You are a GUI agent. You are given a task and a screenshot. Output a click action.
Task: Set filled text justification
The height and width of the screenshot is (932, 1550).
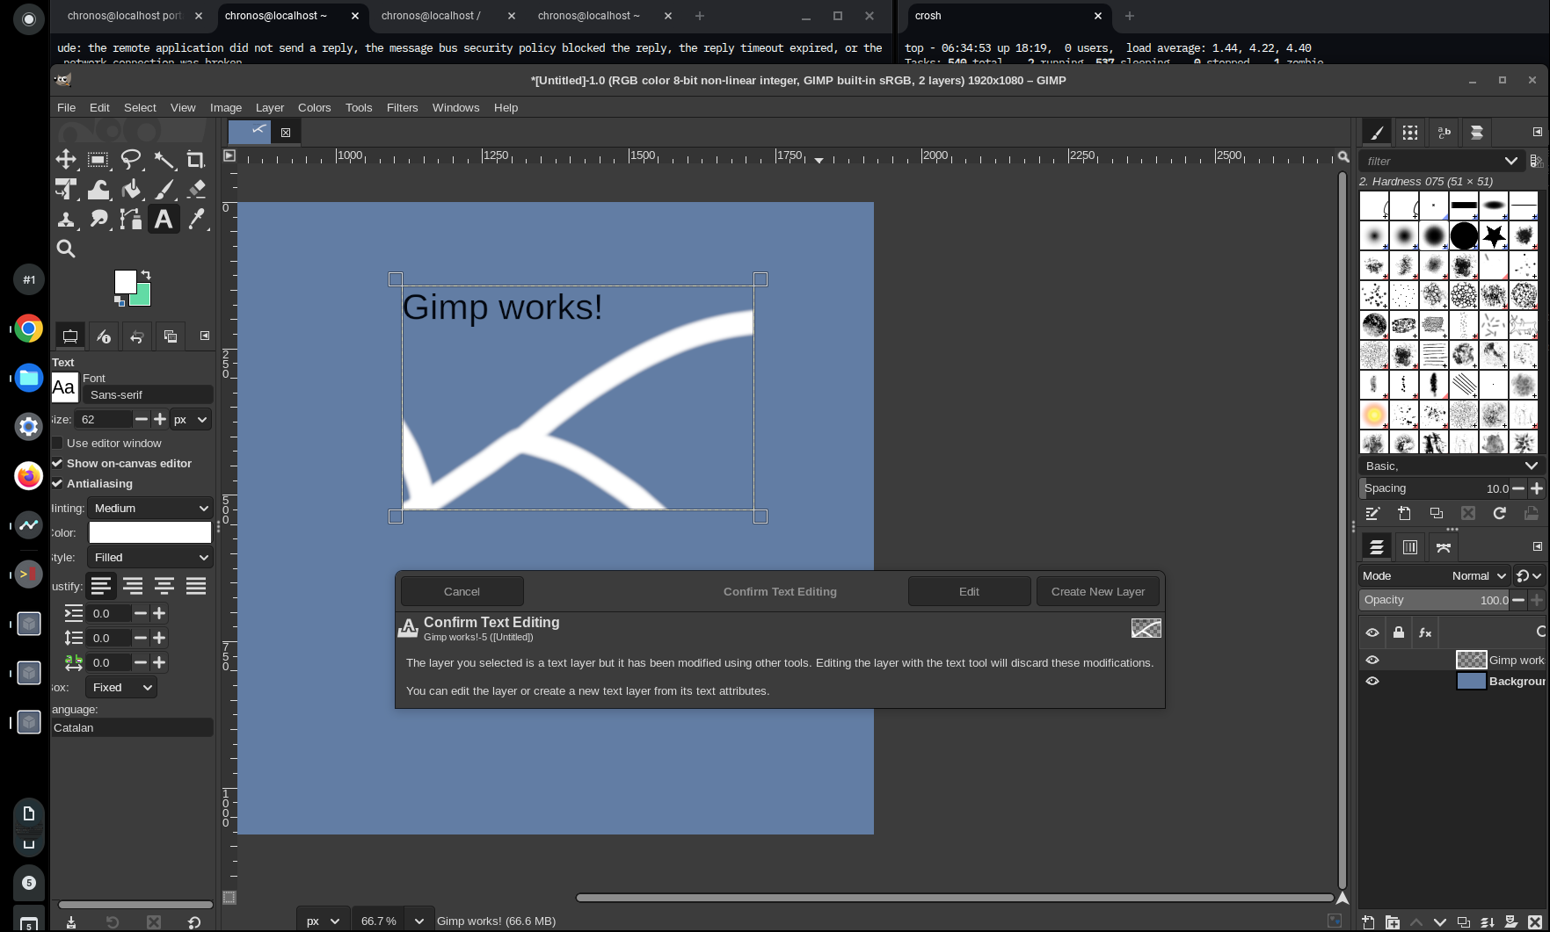(196, 586)
